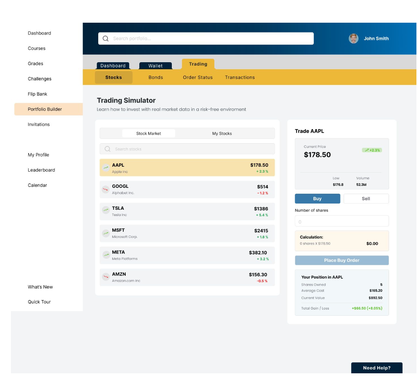Click the TSLA upward trend icon
Image resolution: width=418 pixels, height=378 pixels.
coord(106,210)
